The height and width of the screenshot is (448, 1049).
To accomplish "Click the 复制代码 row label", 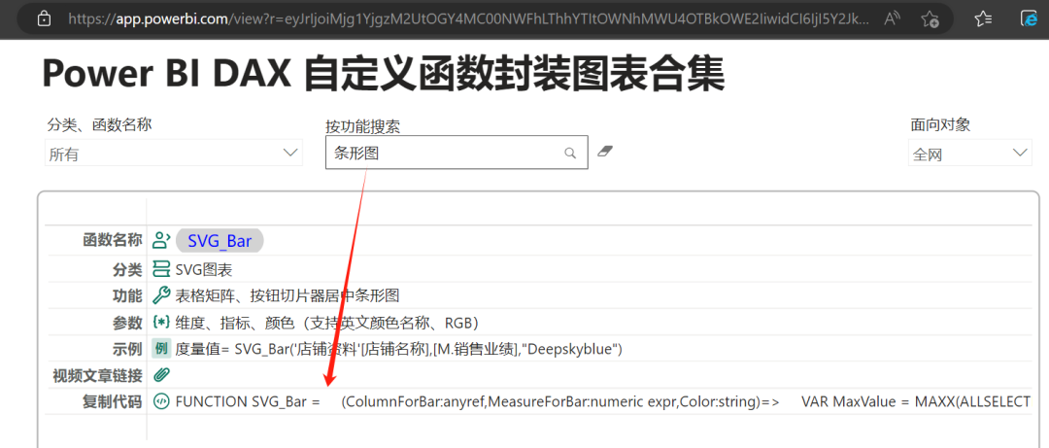I will tap(112, 401).
